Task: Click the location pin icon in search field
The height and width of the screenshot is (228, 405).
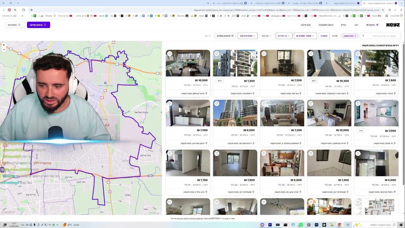Action: (363, 36)
